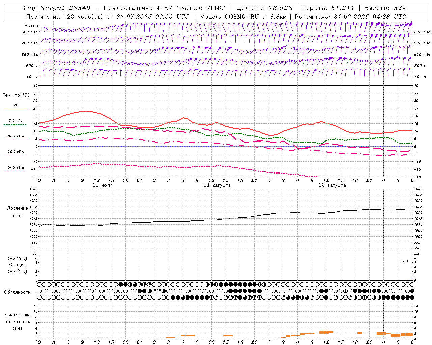Click the 1040 value on left pressure axis
The image size is (432, 345).
click(x=34, y=189)
